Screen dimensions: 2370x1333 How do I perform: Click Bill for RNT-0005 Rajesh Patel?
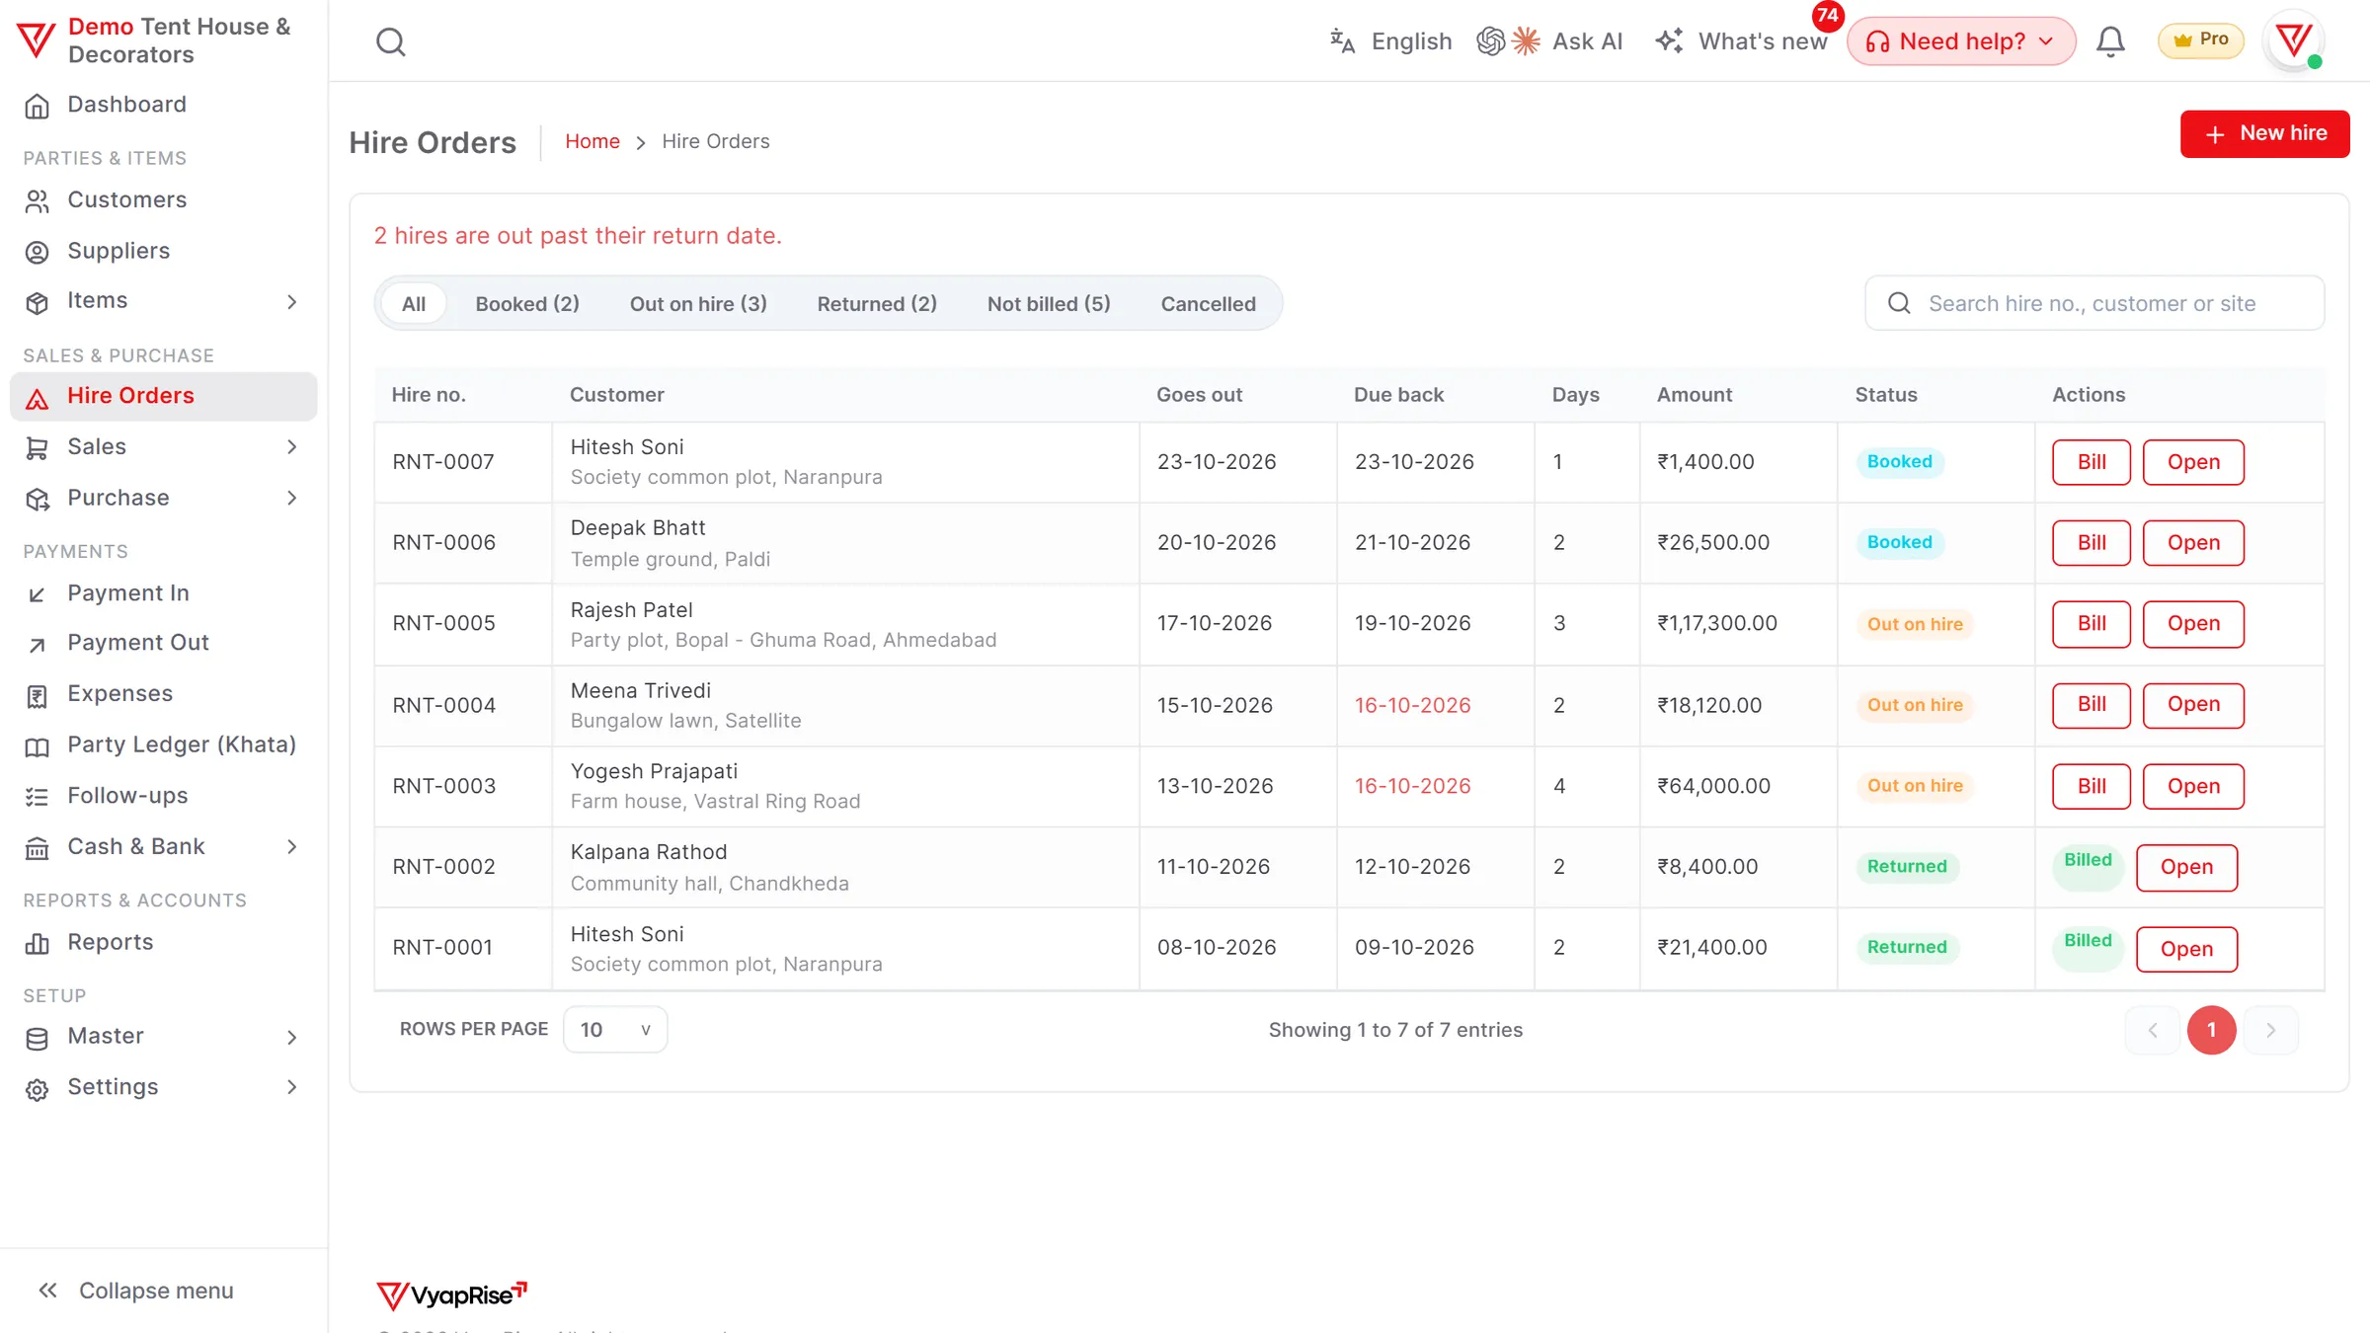2092,624
